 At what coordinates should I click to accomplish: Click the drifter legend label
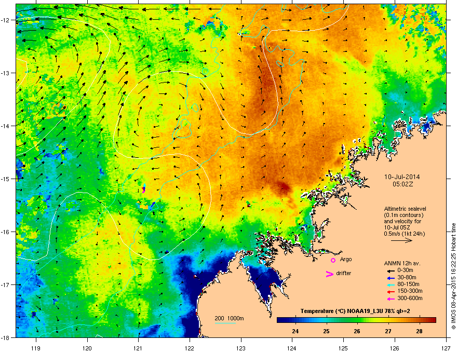344,273
